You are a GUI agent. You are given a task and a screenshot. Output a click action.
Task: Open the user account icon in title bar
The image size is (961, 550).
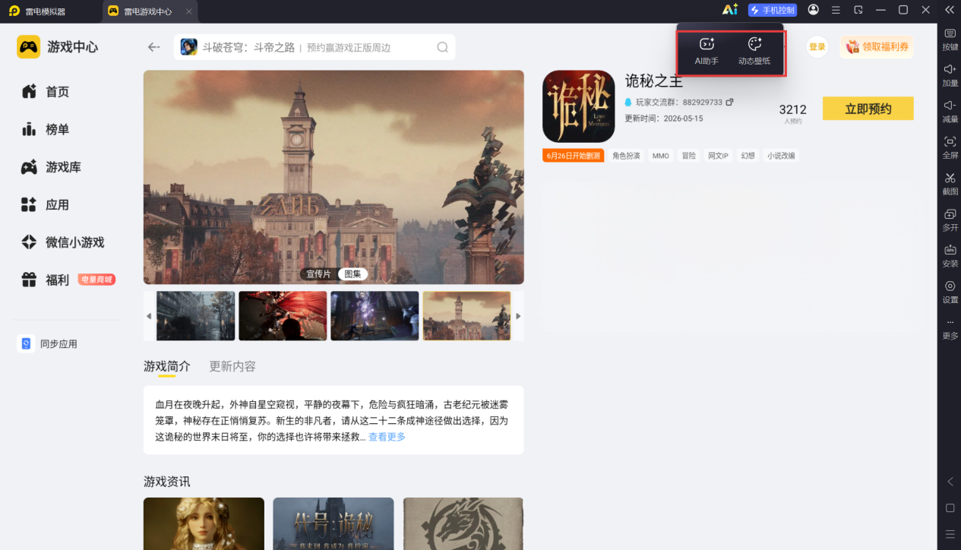coord(814,10)
